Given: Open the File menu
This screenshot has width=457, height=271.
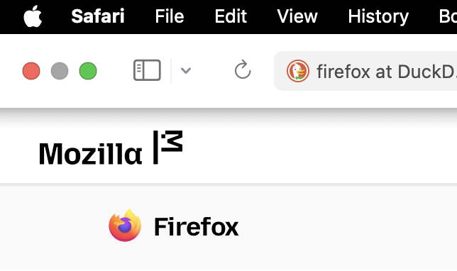Looking at the screenshot, I should [x=170, y=16].
